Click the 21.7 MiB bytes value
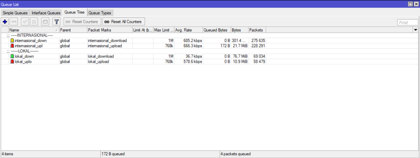 (x=240, y=46)
